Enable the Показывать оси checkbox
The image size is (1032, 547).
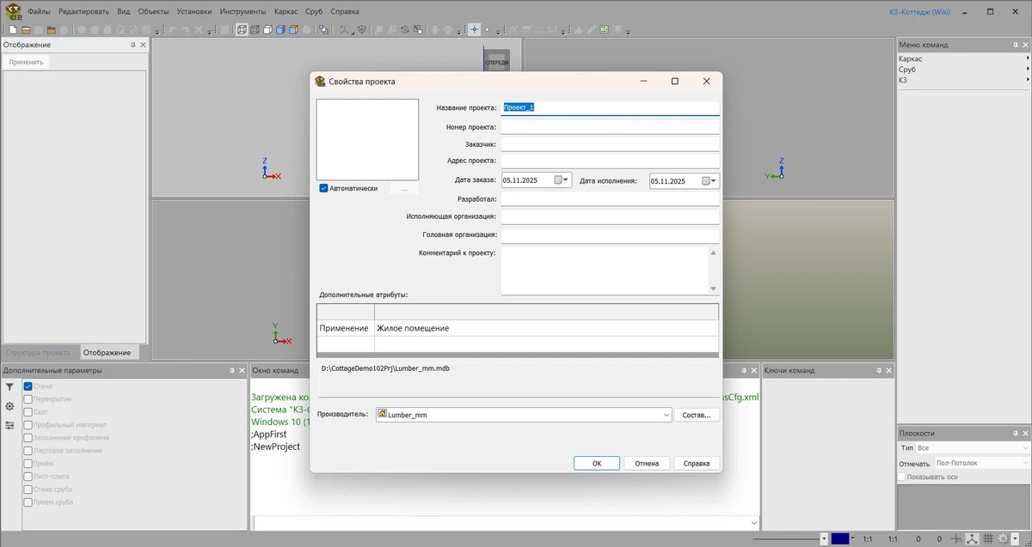tap(901, 477)
